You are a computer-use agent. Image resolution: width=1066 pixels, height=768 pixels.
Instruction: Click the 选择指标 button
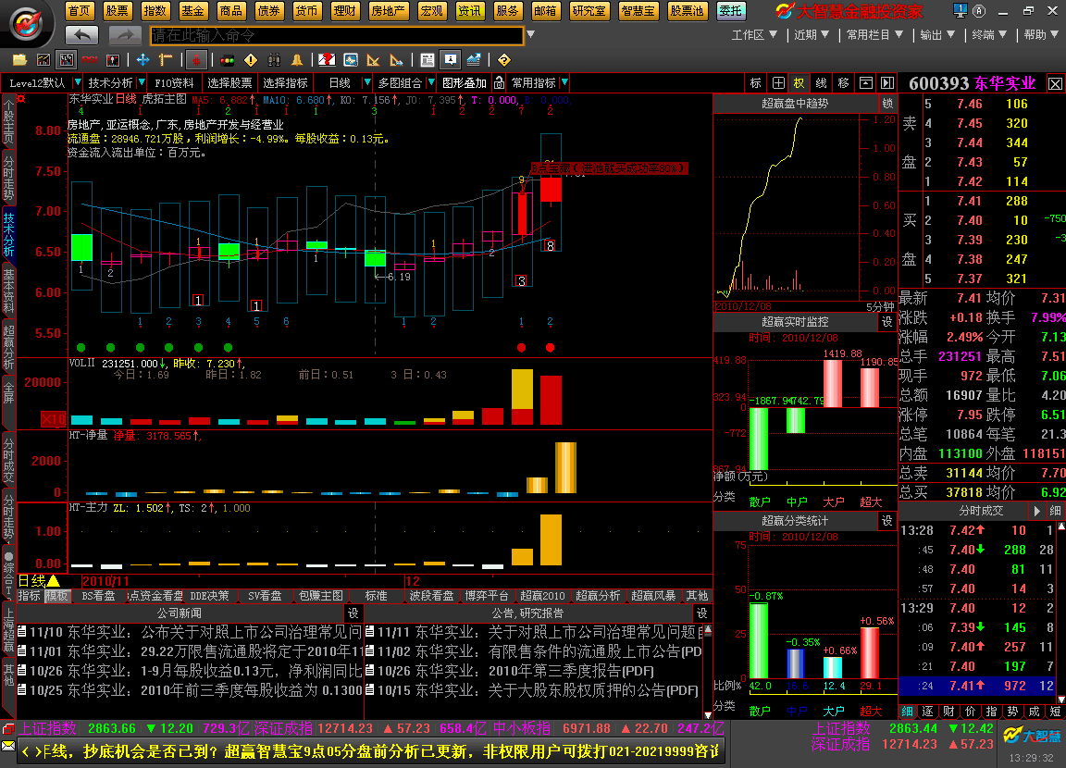click(286, 83)
